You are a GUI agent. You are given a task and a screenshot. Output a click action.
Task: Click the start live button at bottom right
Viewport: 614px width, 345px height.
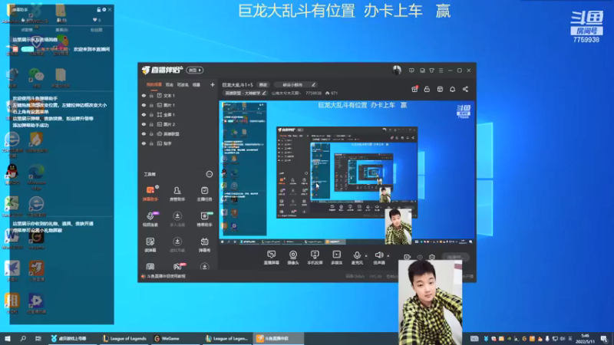click(457, 257)
